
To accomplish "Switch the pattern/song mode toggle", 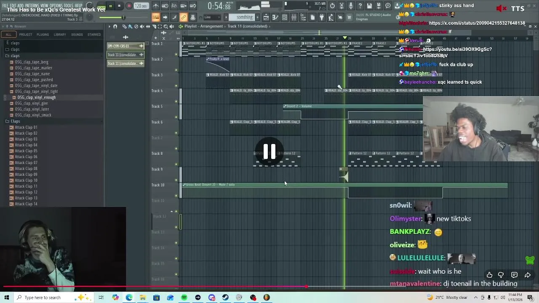I will [x=101, y=6].
